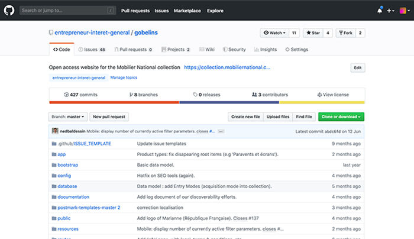Open the resources folder
414x239 pixels.
click(x=68, y=229)
